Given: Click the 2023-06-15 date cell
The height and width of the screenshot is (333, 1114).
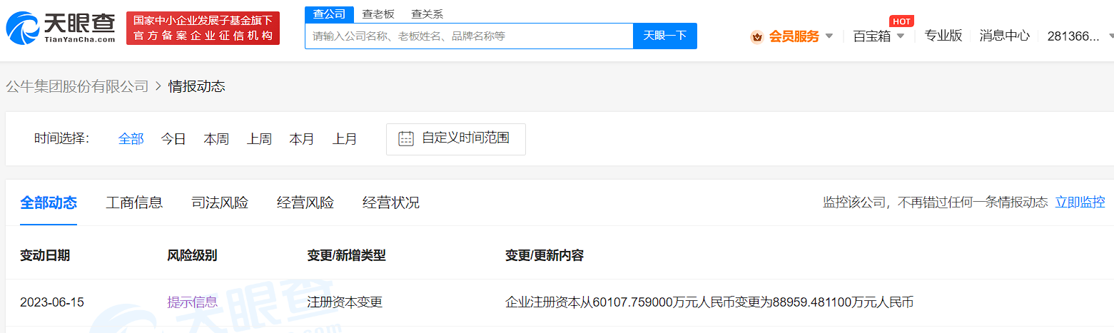Looking at the screenshot, I should (52, 302).
